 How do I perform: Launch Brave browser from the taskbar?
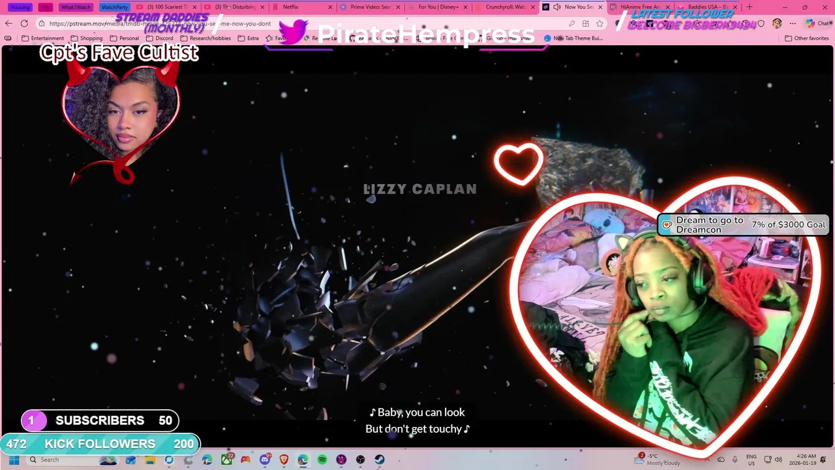tap(284, 460)
